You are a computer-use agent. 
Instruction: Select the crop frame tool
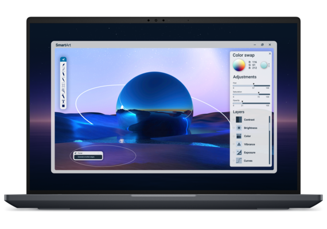63,85
